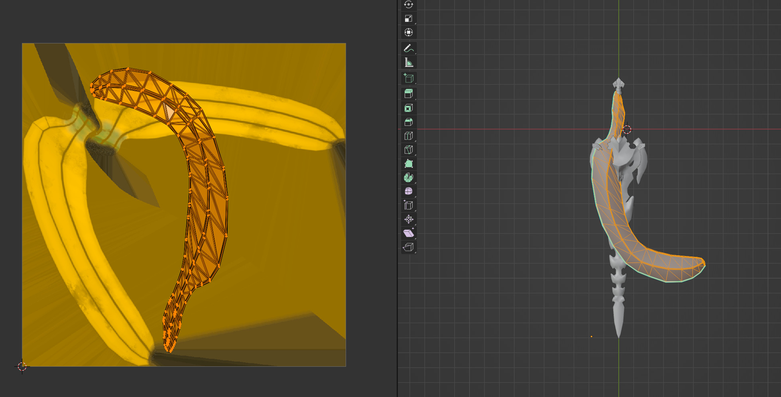Viewport: 781px width, 397px height.
Task: Activate the Loop Cut tool
Action: (x=408, y=136)
